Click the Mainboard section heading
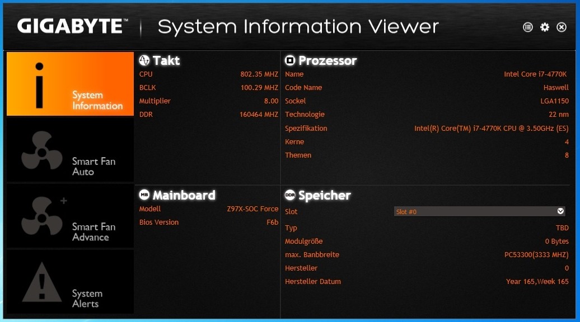 (184, 195)
